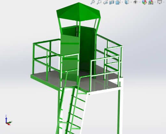Viewport: 166px width, 134px height.
Task: Select the green pyramid roof of the tower
Action: coord(79,12)
